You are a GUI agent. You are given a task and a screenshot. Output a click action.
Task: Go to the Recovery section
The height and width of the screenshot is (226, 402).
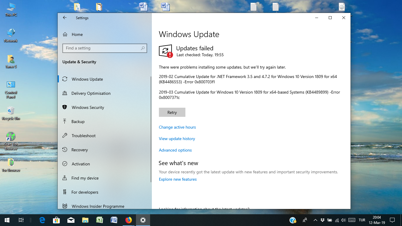coord(104,150)
